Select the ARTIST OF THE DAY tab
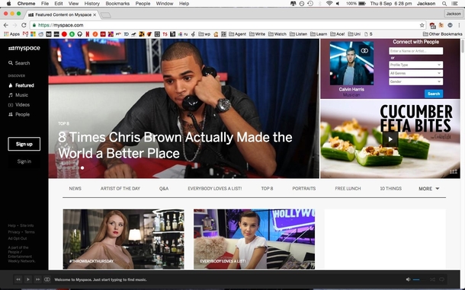This screenshot has height=290, width=465. tap(120, 189)
